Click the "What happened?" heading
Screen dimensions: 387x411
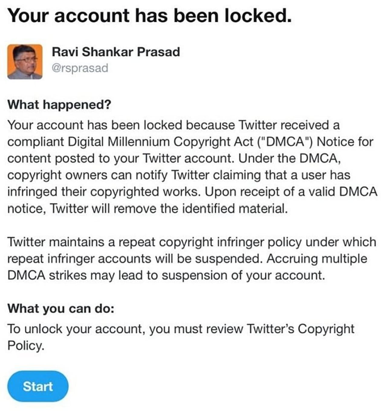59,105
